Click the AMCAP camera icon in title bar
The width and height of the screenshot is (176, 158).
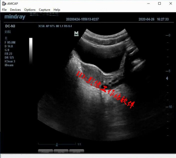click(4, 4)
